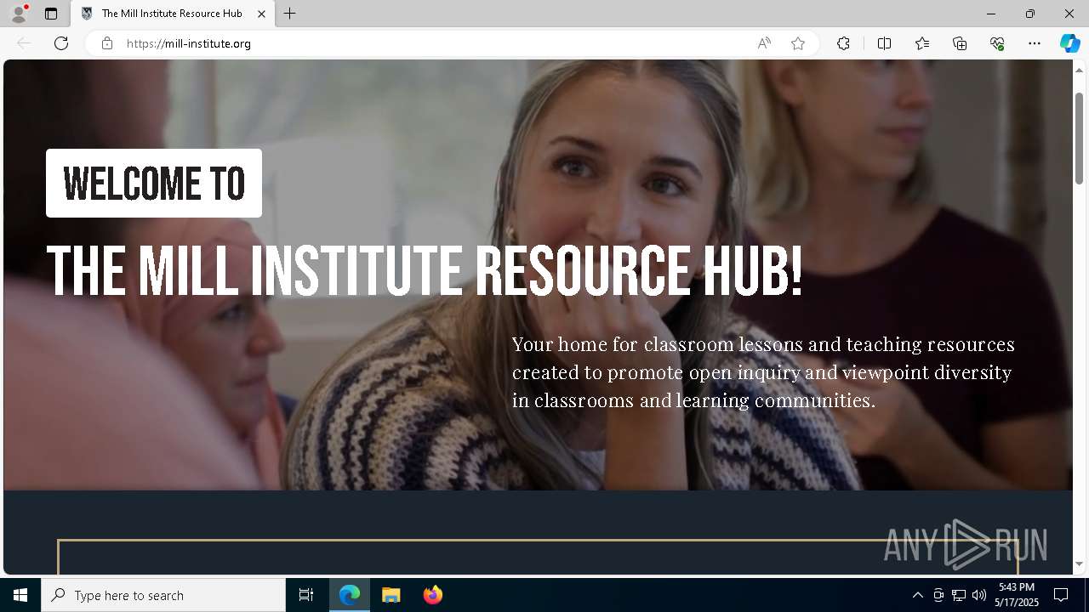This screenshot has height=612, width=1089.
Task: Launch Firefox from taskbar
Action: pyautogui.click(x=433, y=595)
